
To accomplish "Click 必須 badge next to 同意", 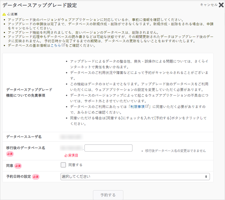I will pyautogui.click(x=18, y=166).
